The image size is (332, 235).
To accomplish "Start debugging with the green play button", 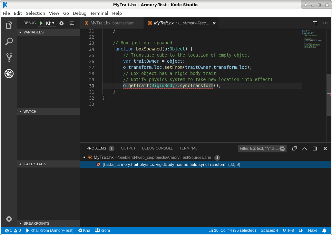I will coord(41,23).
